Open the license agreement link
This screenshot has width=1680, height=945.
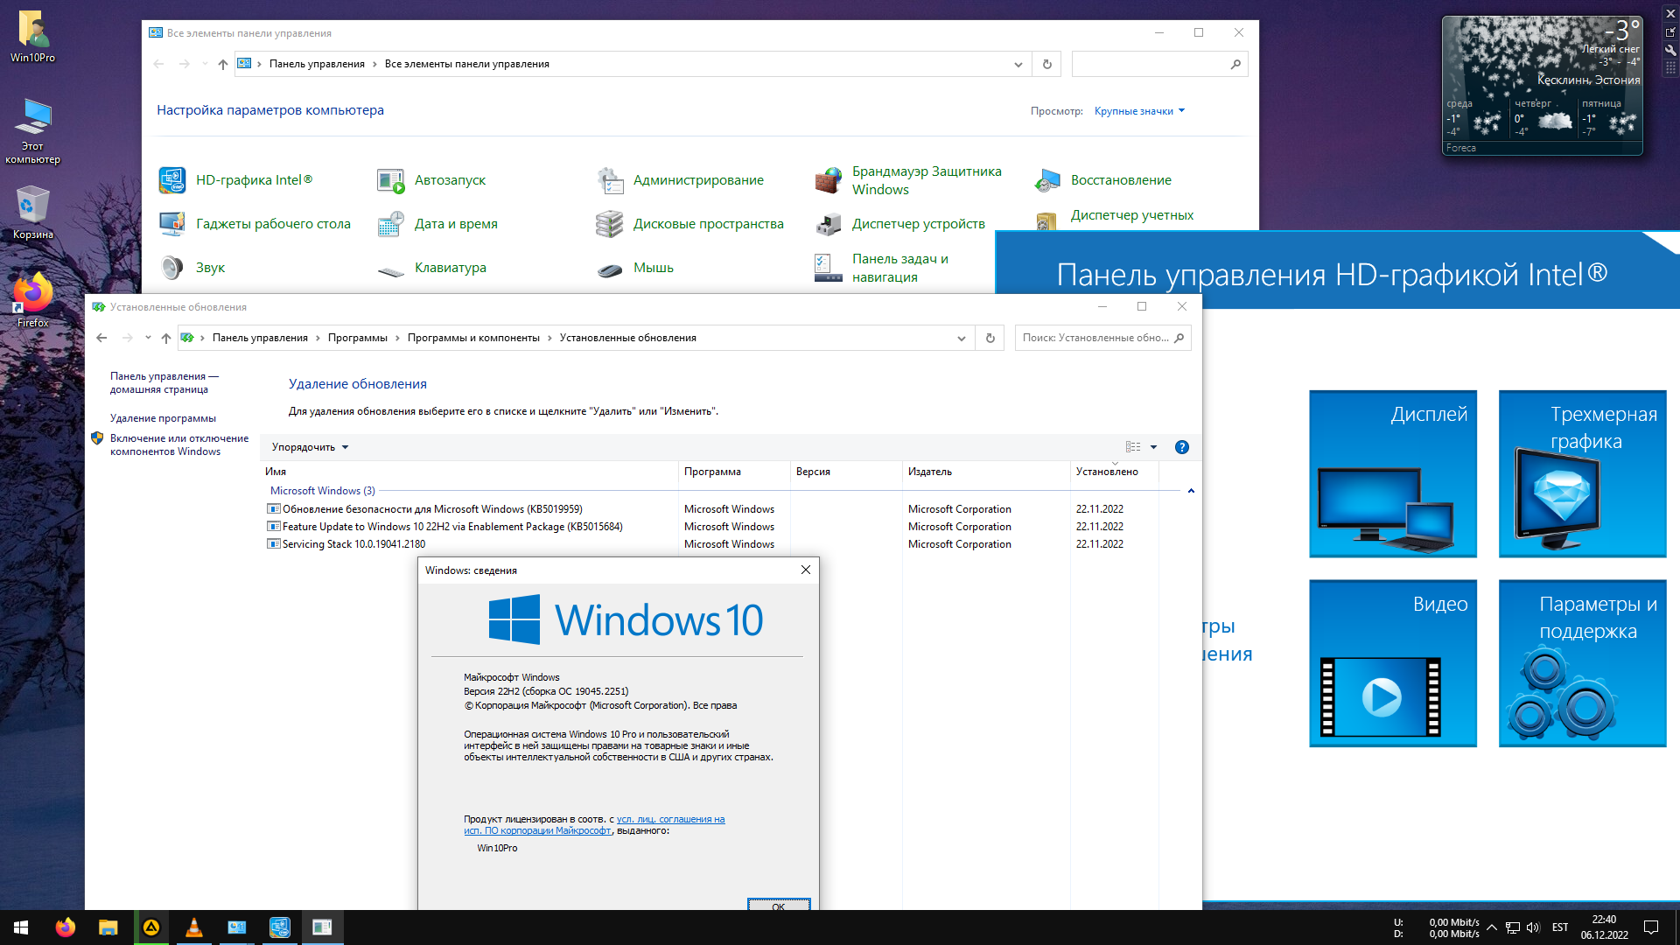594,825
